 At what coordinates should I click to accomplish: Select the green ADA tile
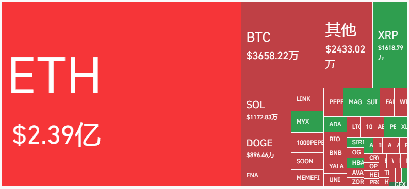[335, 125]
